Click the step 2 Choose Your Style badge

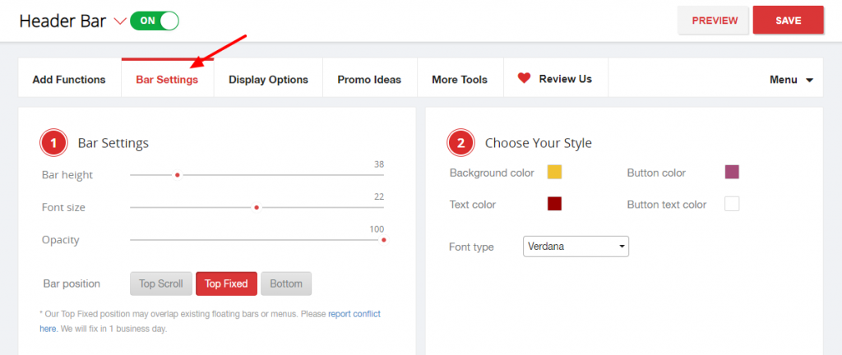[x=460, y=143]
